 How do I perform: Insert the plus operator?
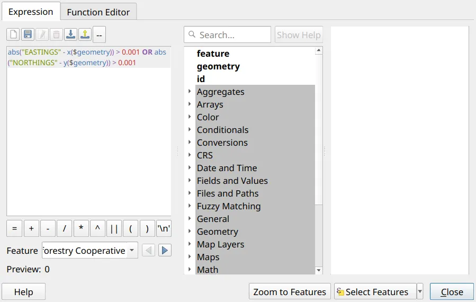[31, 228]
